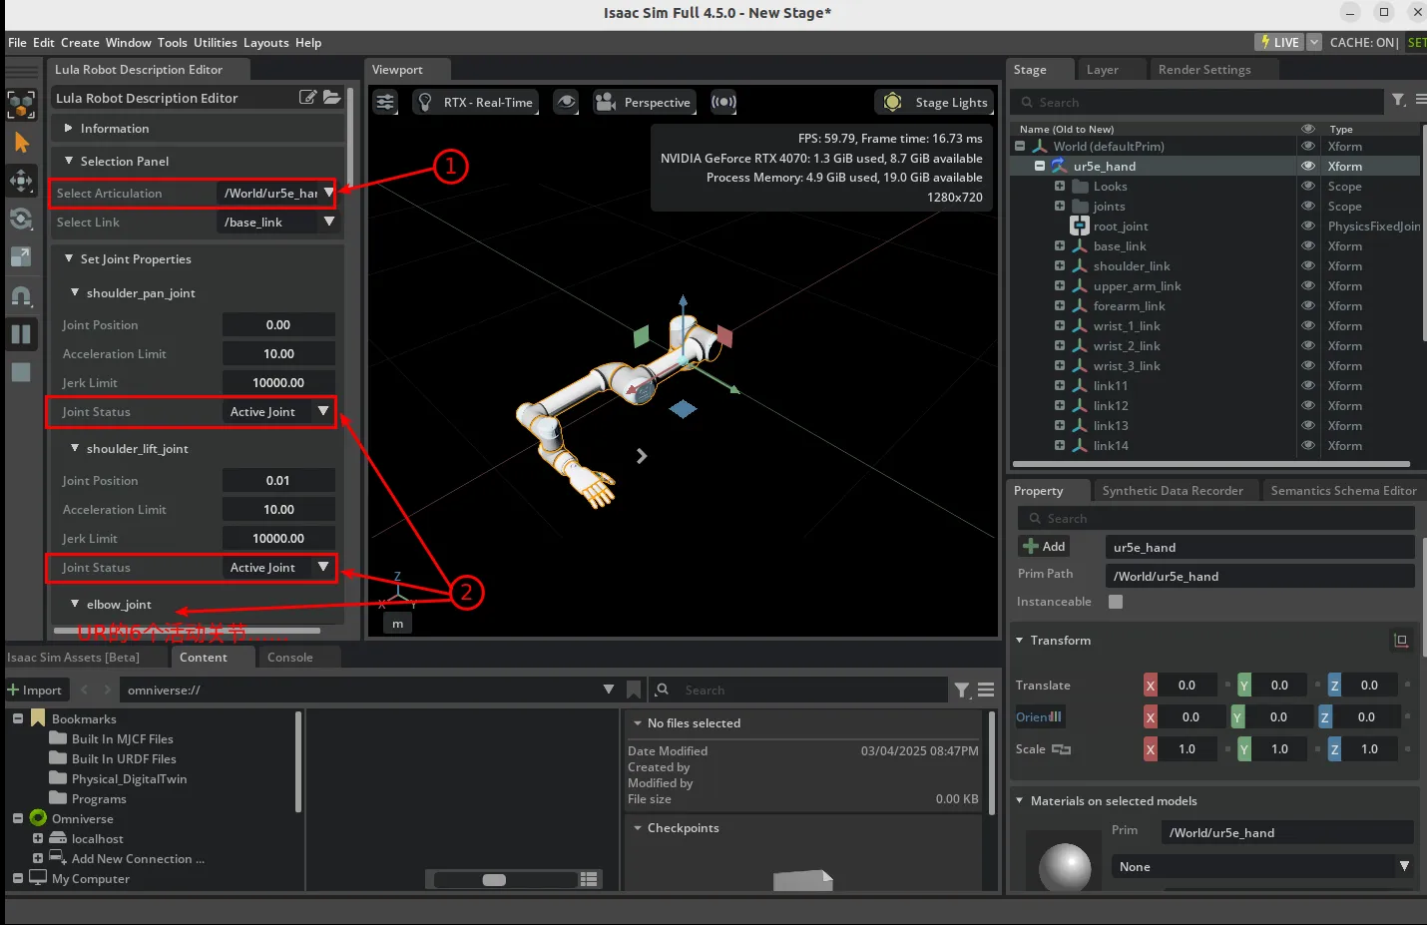The image size is (1427, 925).
Task: Open the Layouts menu
Action: pos(265,42)
